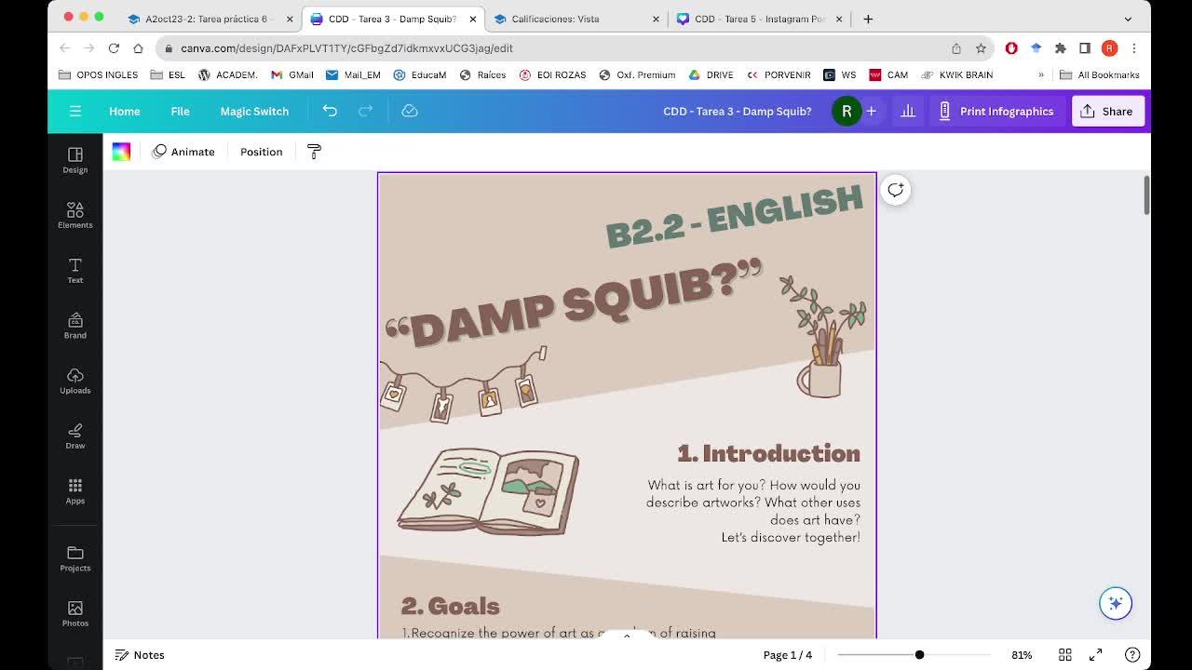This screenshot has height=670, width=1192.
Task: Click the Print Infographics button
Action: [x=996, y=111]
